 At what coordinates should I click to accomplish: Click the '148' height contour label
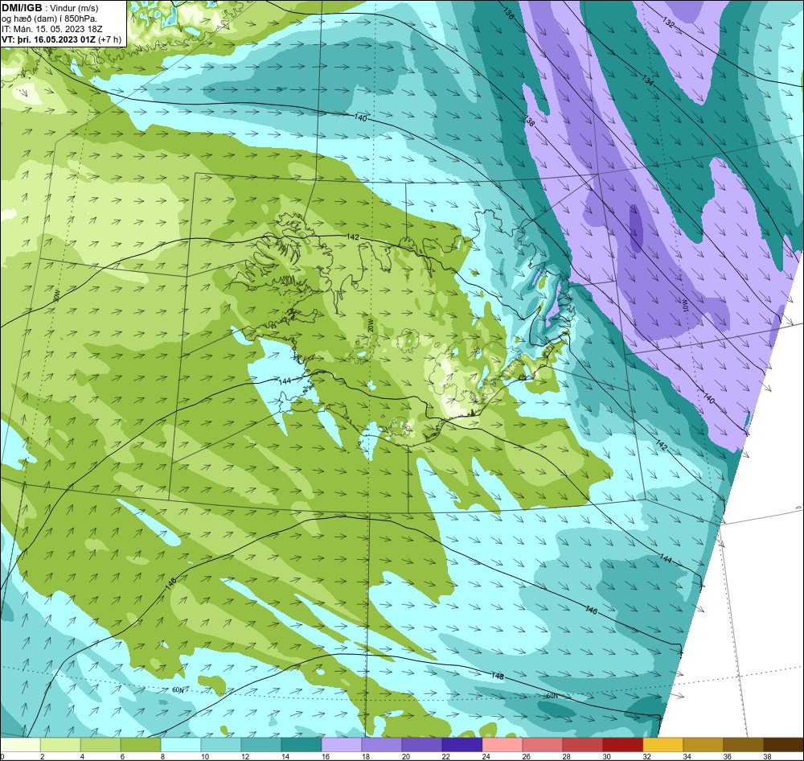point(498,676)
